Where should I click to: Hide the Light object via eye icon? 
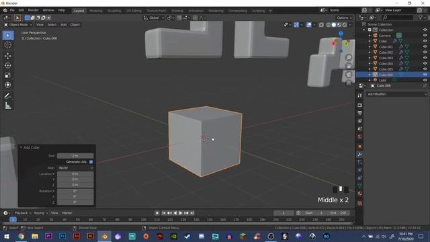[x=425, y=80]
